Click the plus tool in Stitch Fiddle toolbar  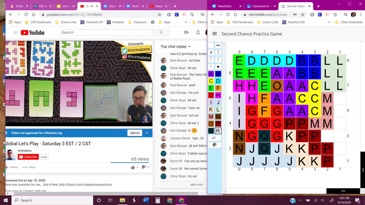(210, 53)
